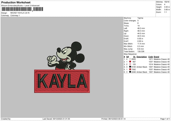
Task: Select the 'Right:' value 48.3 mm
Action: [x=141, y=31]
